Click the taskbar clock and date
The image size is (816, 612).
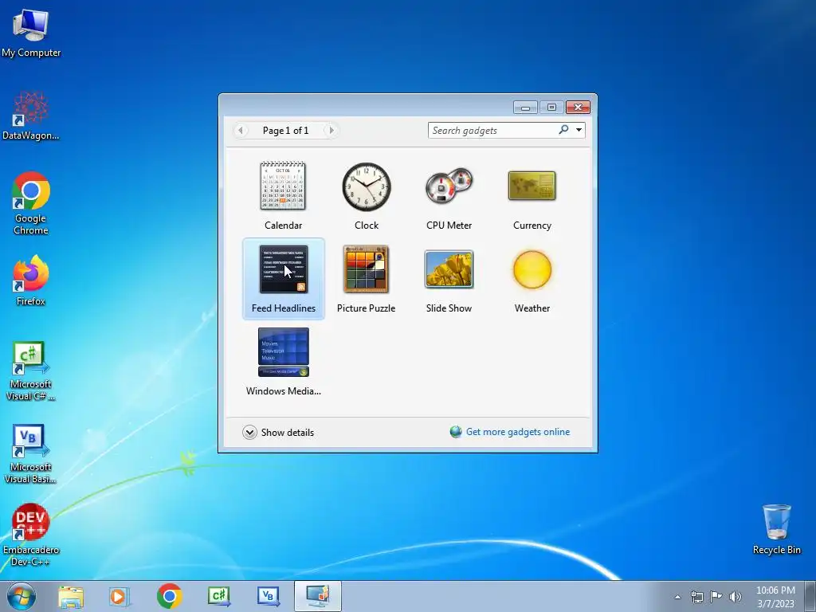coord(775,597)
